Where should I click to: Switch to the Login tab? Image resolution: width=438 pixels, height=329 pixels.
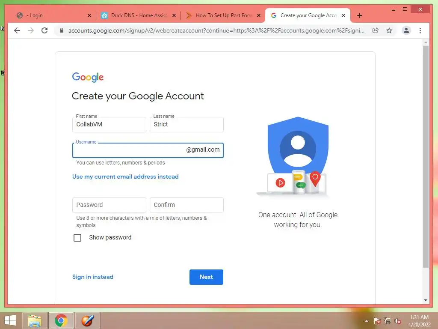pos(53,16)
